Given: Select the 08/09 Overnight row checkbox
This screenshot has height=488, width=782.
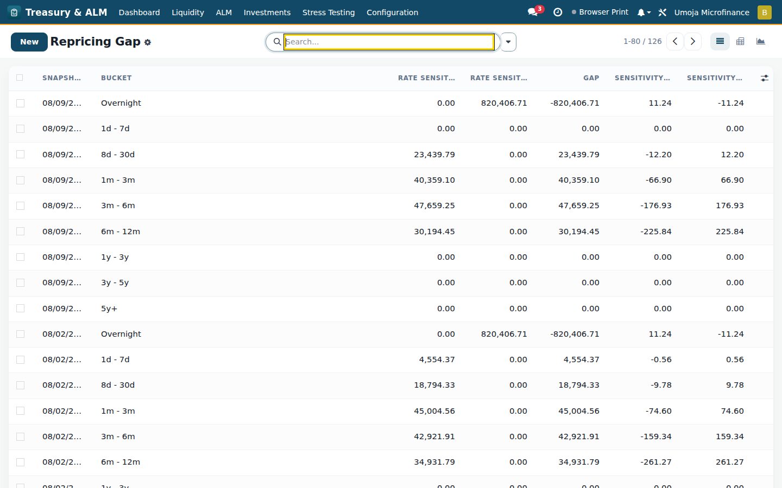Looking at the screenshot, I should click(x=20, y=103).
